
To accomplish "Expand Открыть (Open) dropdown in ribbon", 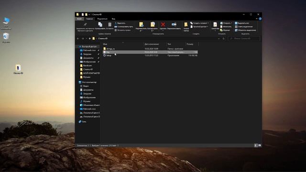I will point(226,23).
